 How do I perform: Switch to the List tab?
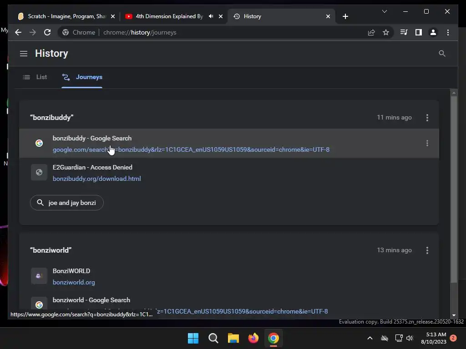pyautogui.click(x=35, y=77)
